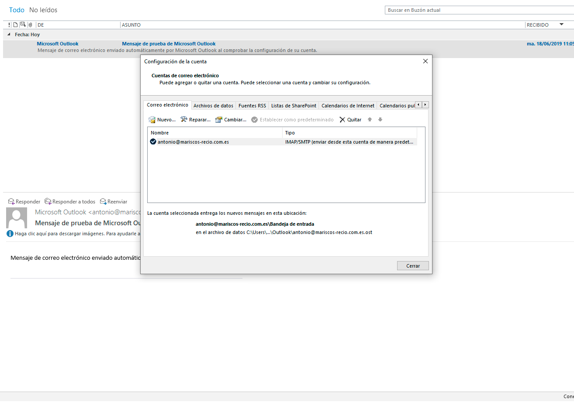Click Establecer como predeterminado
The image size is (574, 406).
click(x=292, y=120)
